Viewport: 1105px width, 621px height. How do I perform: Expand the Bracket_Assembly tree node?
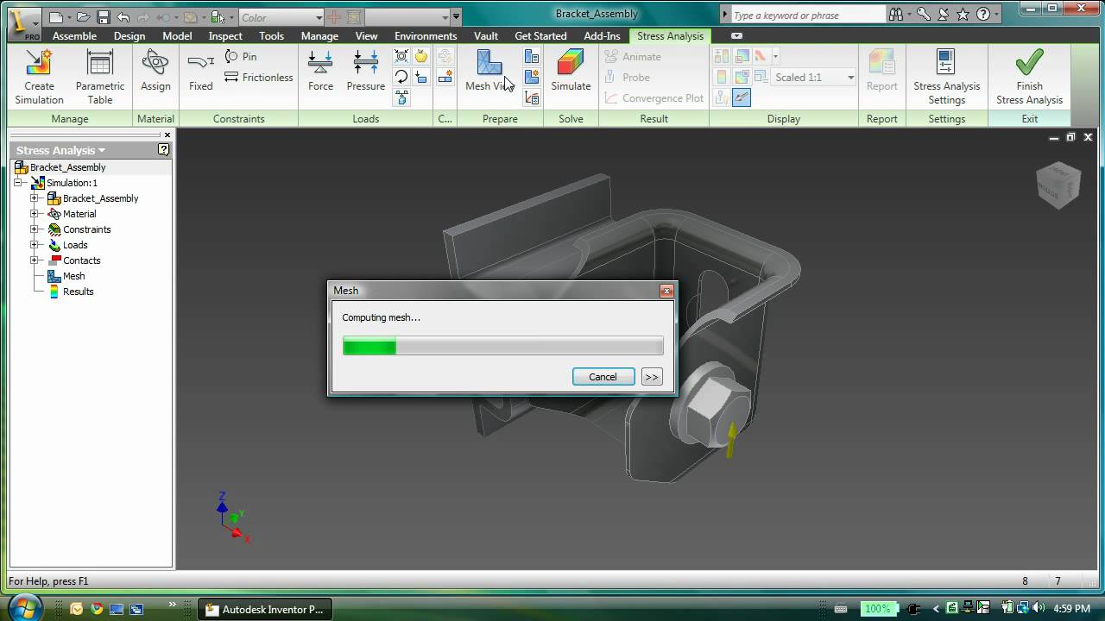coord(35,198)
